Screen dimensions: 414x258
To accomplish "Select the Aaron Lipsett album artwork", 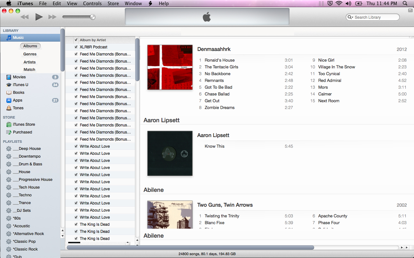I will [170, 153].
